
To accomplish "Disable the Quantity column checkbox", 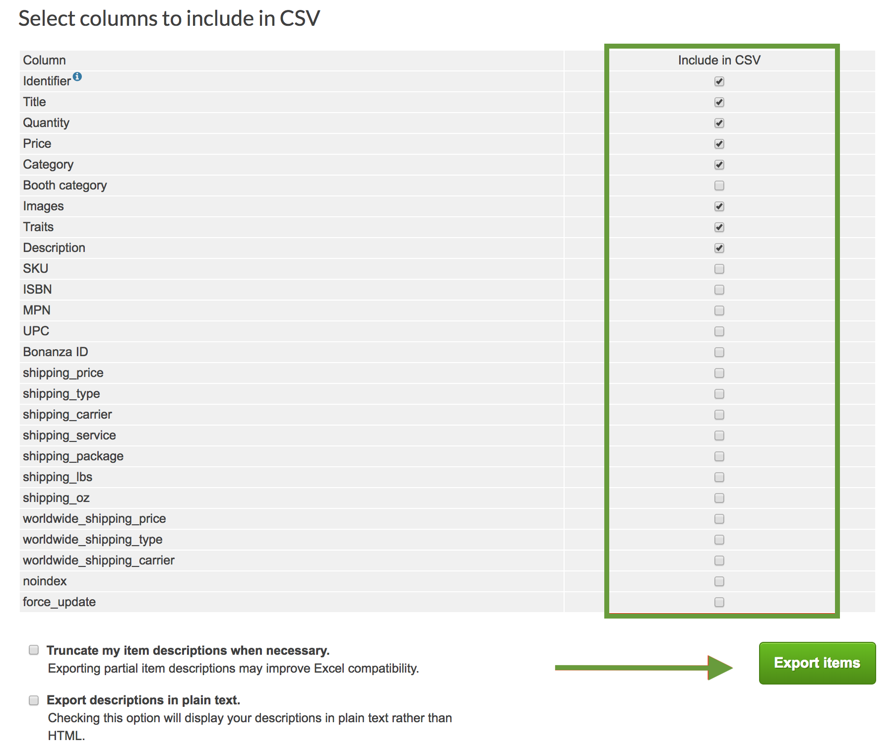I will [x=719, y=123].
